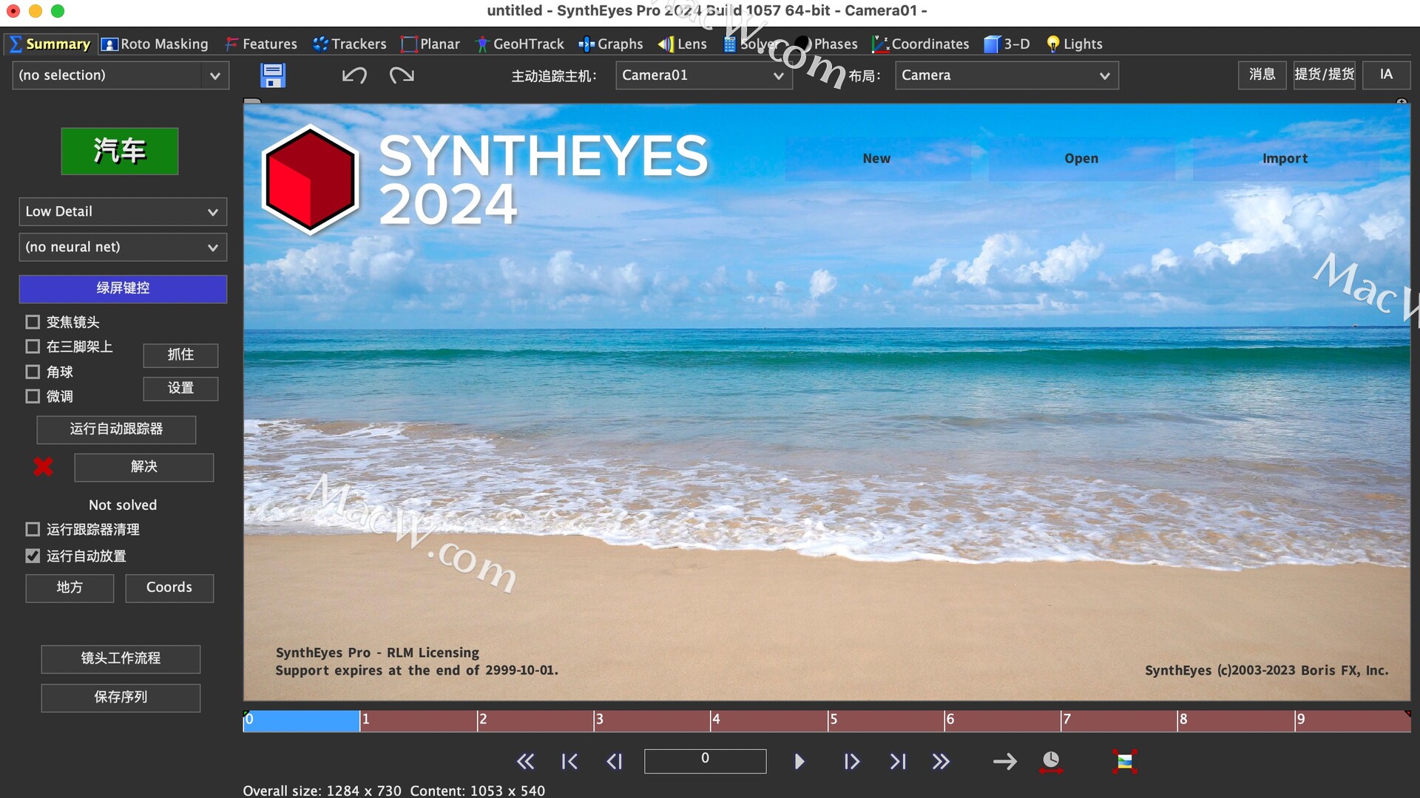The height and width of the screenshot is (798, 1420).
Task: Jump to the last frame
Action: tap(897, 761)
